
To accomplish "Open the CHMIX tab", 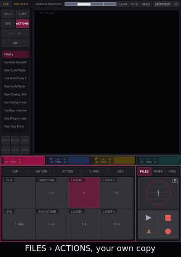I will 94,171.
